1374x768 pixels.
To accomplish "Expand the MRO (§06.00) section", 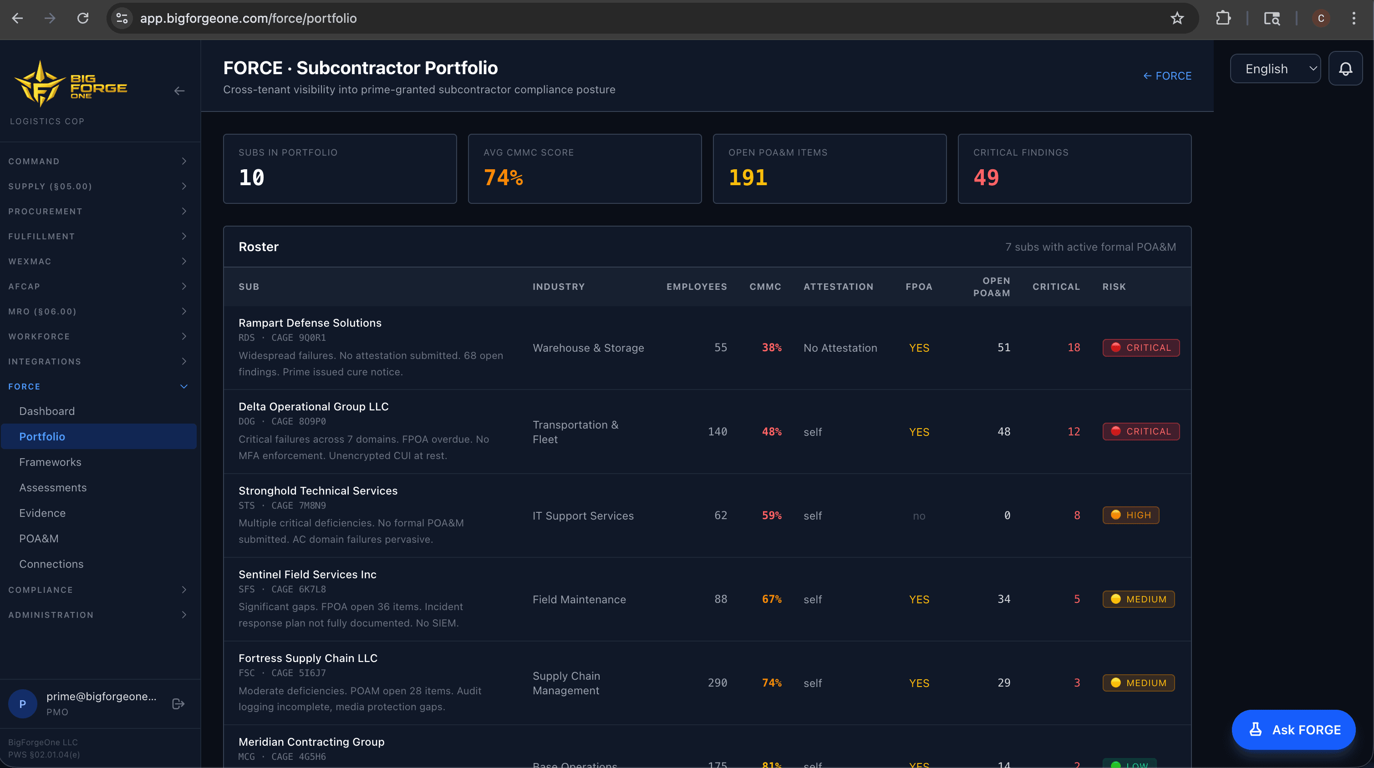I will click(x=99, y=311).
